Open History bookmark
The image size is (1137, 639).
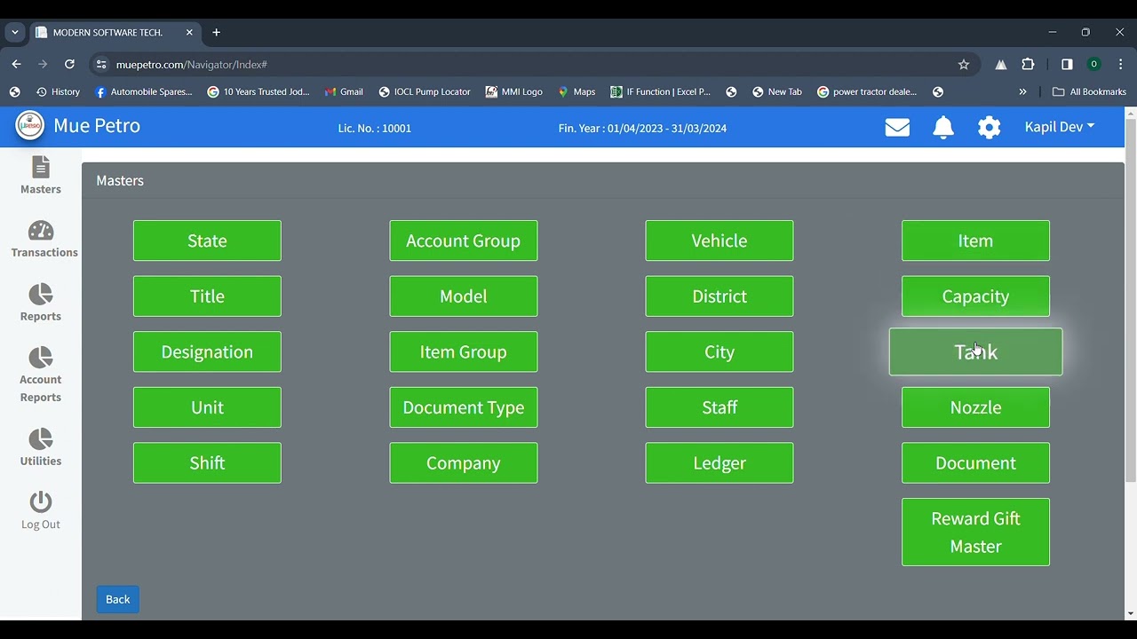click(58, 92)
